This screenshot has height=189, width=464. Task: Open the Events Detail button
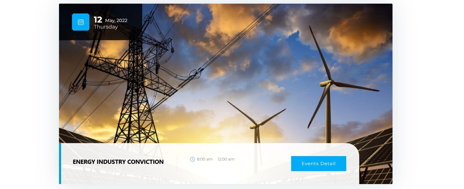[318, 164]
